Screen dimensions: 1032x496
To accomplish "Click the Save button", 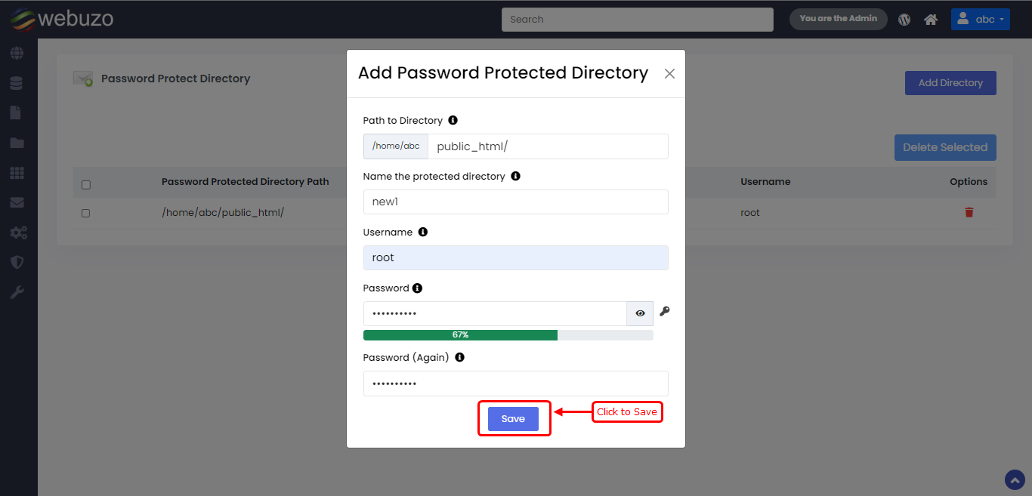I will 513,419.
